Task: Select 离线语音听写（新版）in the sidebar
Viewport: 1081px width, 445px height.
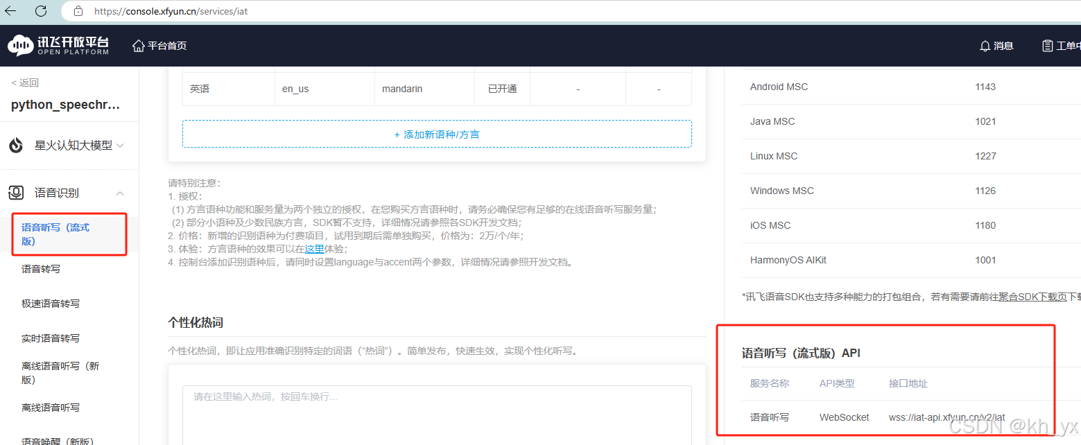Action: [60, 373]
